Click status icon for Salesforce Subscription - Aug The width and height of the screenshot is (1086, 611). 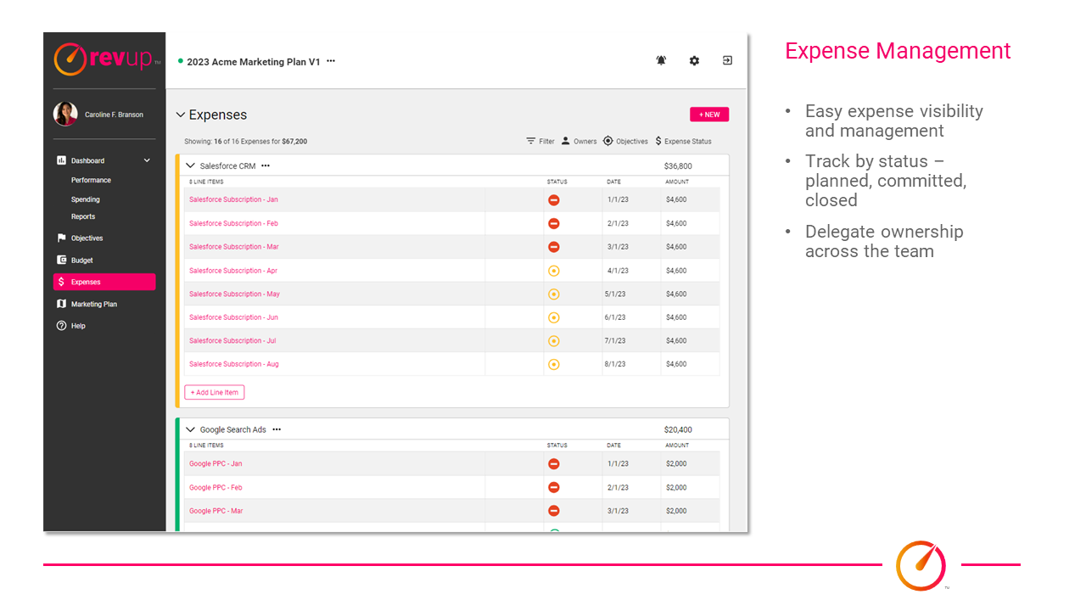coord(554,364)
